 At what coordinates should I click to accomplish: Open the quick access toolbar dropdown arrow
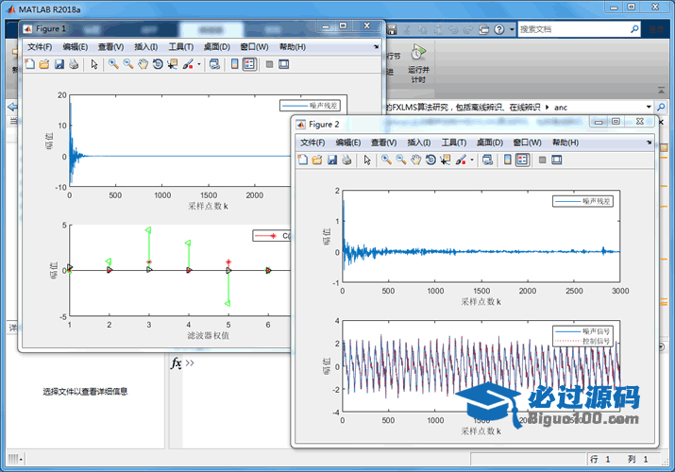click(512, 29)
